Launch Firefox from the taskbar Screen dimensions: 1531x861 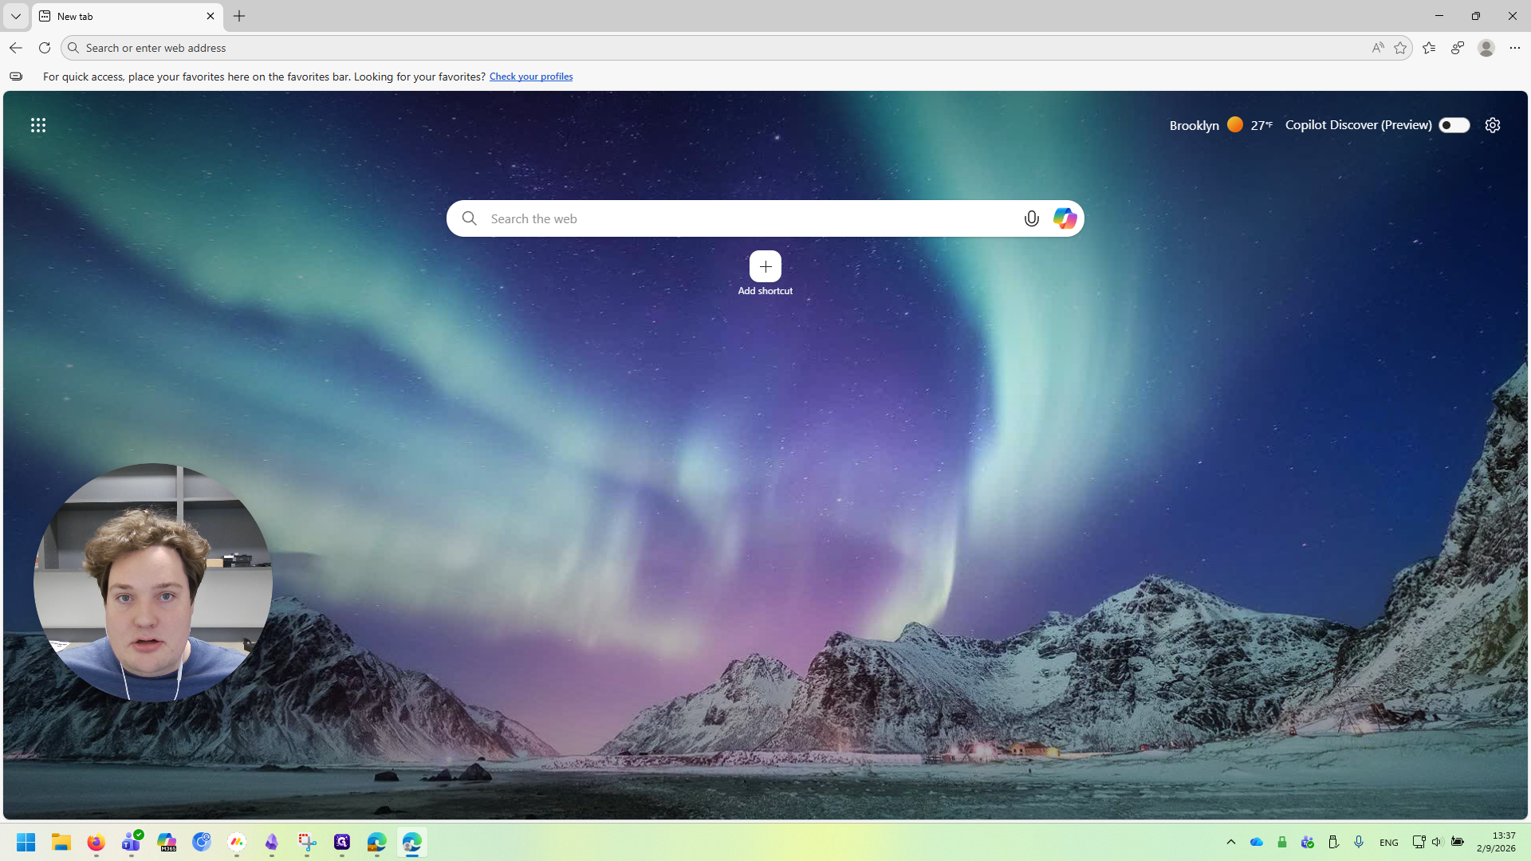pos(96,842)
